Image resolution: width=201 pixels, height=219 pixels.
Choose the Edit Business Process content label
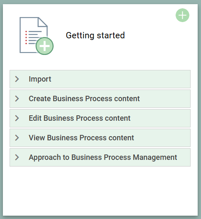[x=79, y=118]
